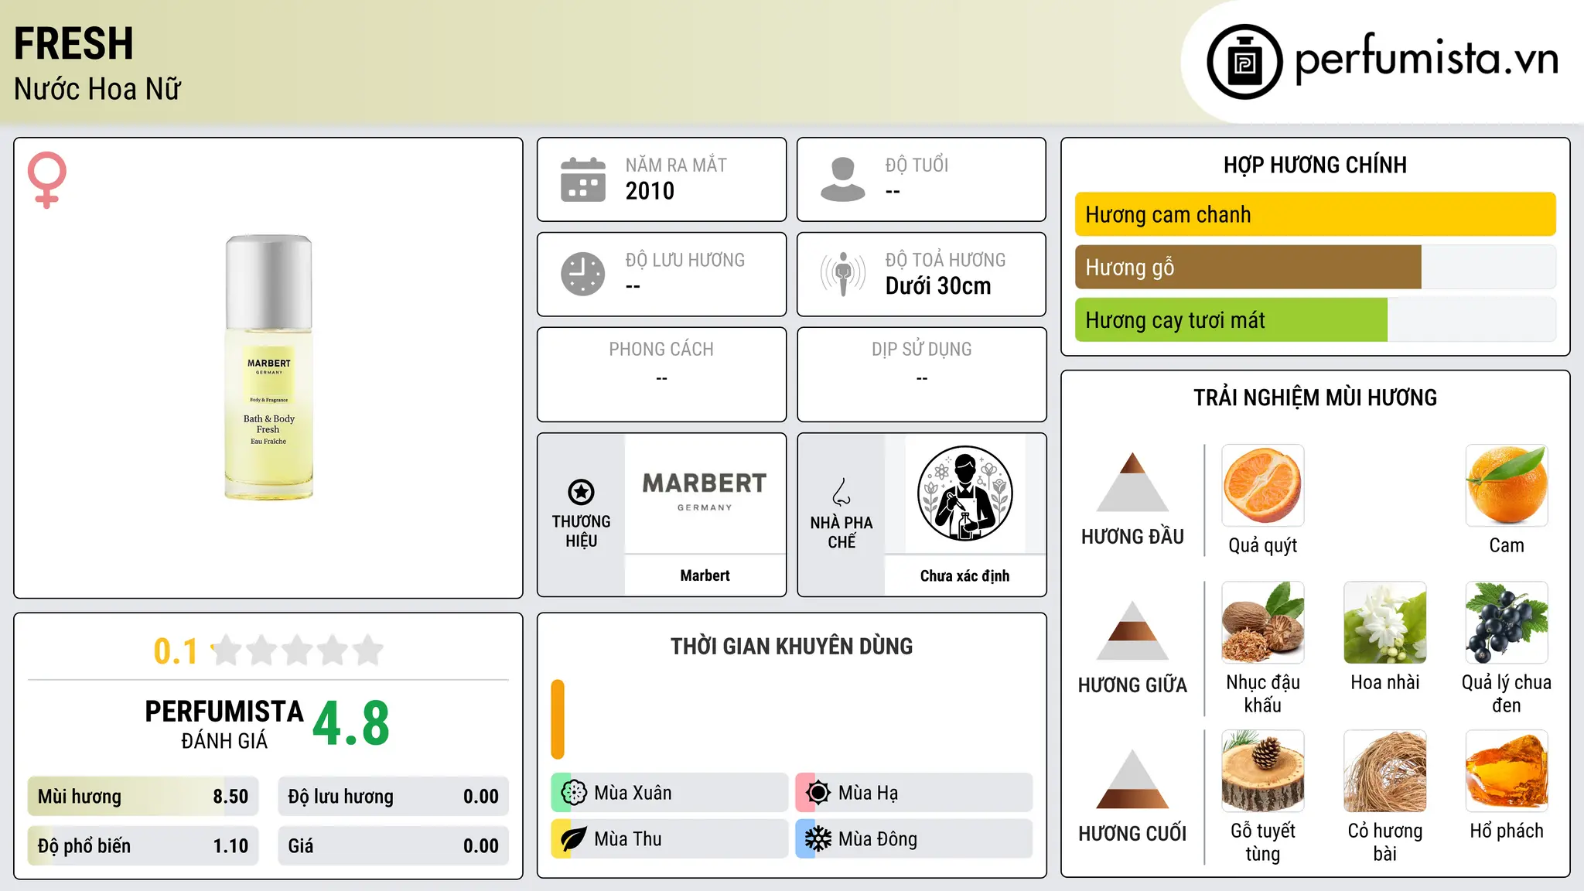
Task: Click the Trải nghiệm mùi hương heading
Action: point(1315,398)
